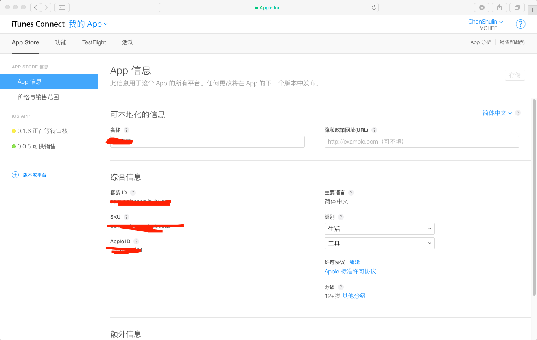Click the 名称 name input field

(207, 142)
